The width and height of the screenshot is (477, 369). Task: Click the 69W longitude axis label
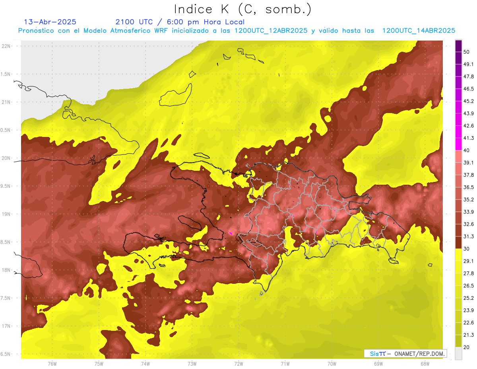(378, 363)
